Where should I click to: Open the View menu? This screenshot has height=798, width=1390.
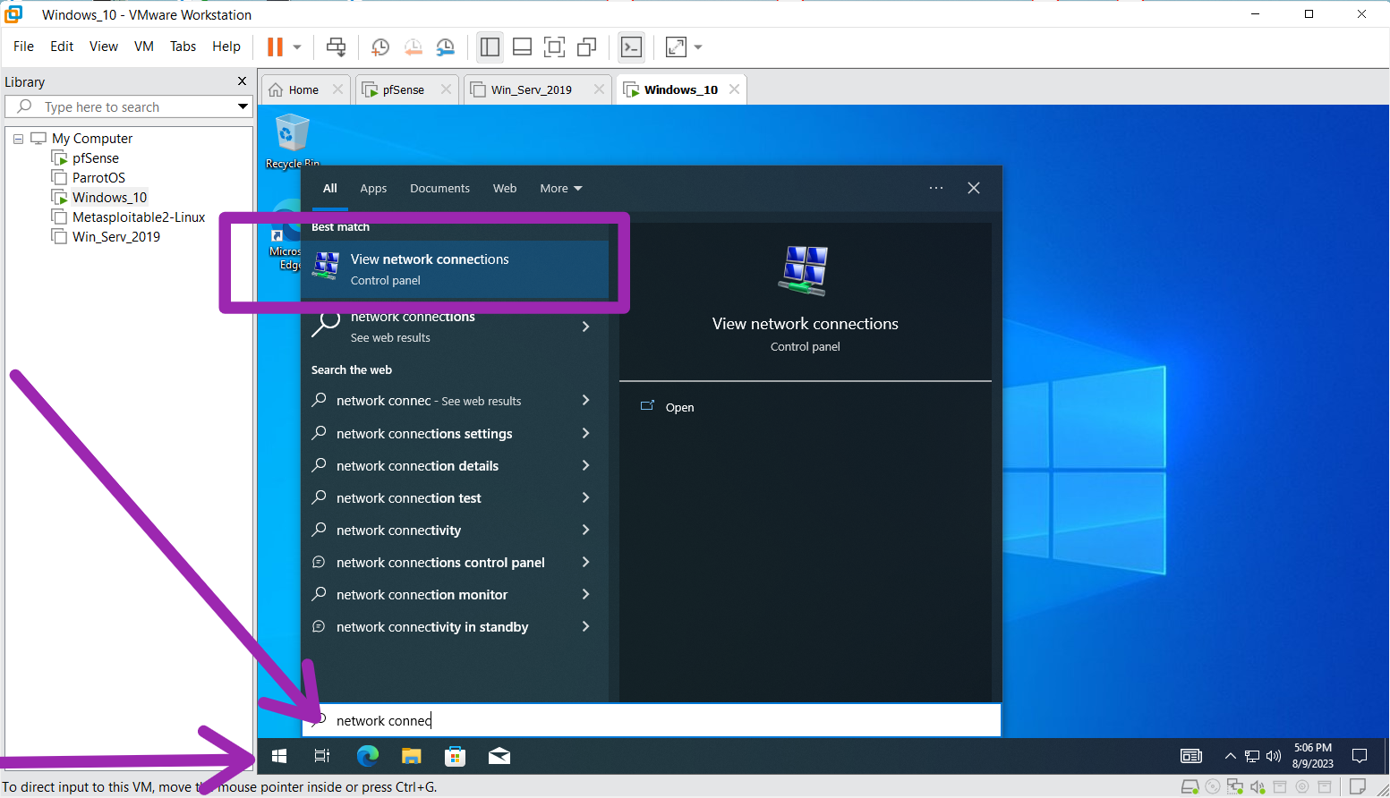(x=104, y=47)
